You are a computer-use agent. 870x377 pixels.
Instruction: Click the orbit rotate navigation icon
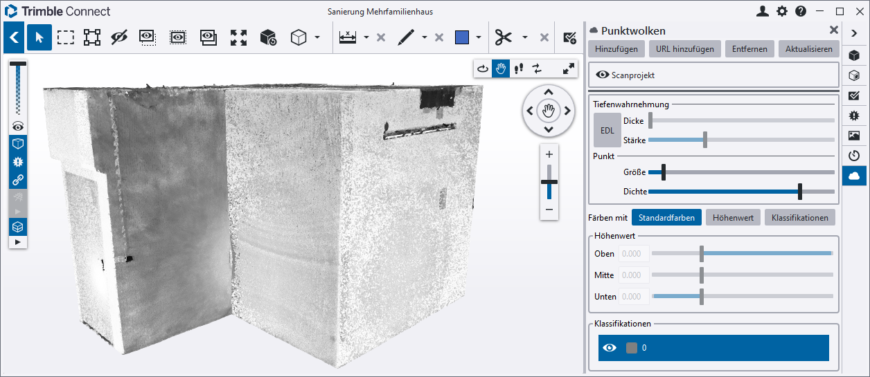pyautogui.click(x=483, y=68)
